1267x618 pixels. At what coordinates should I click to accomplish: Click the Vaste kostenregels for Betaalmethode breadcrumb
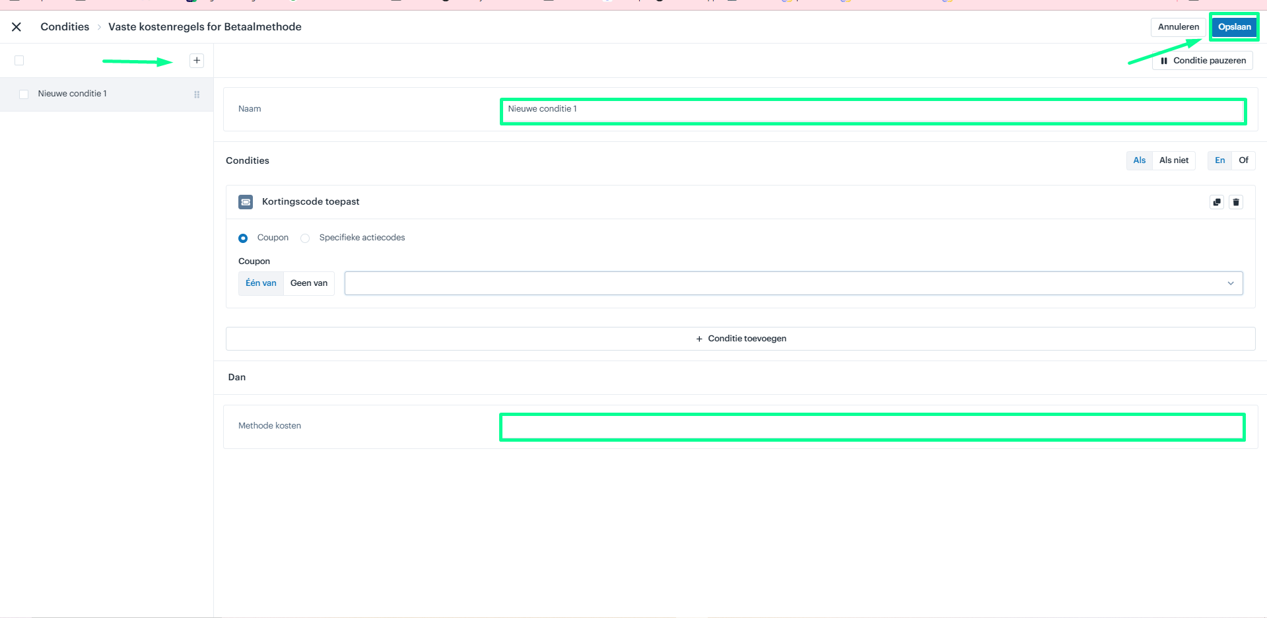pyautogui.click(x=205, y=27)
